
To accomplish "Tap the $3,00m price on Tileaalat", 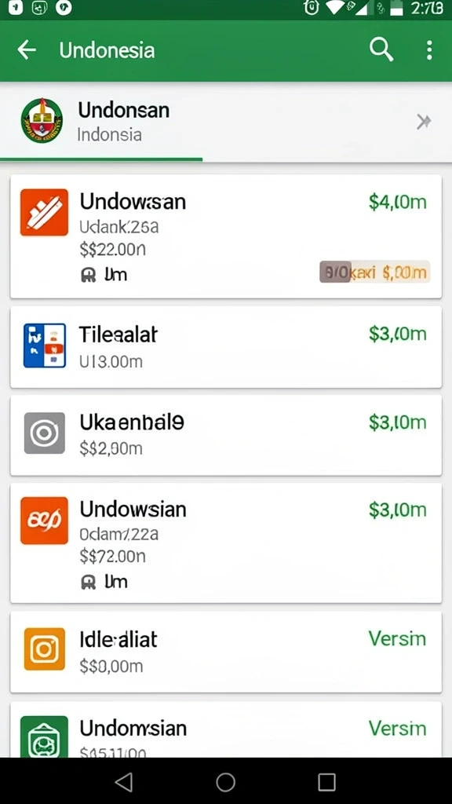I will coord(398,334).
